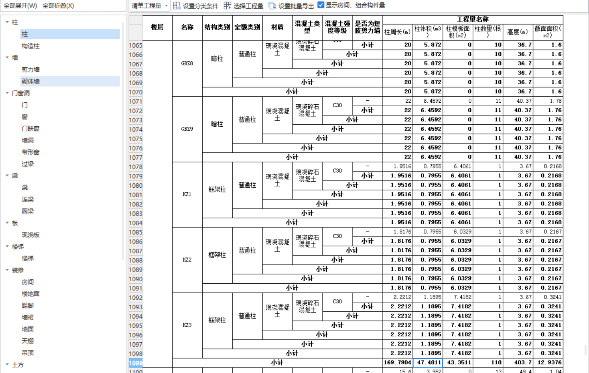Click the 高度(m) column header

tap(518, 32)
